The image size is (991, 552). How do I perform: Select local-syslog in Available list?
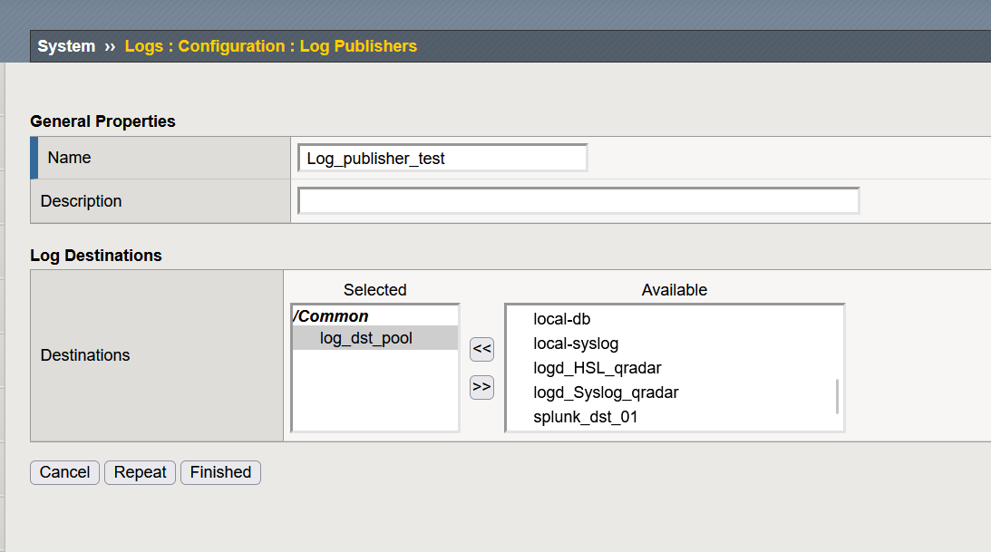coord(576,344)
